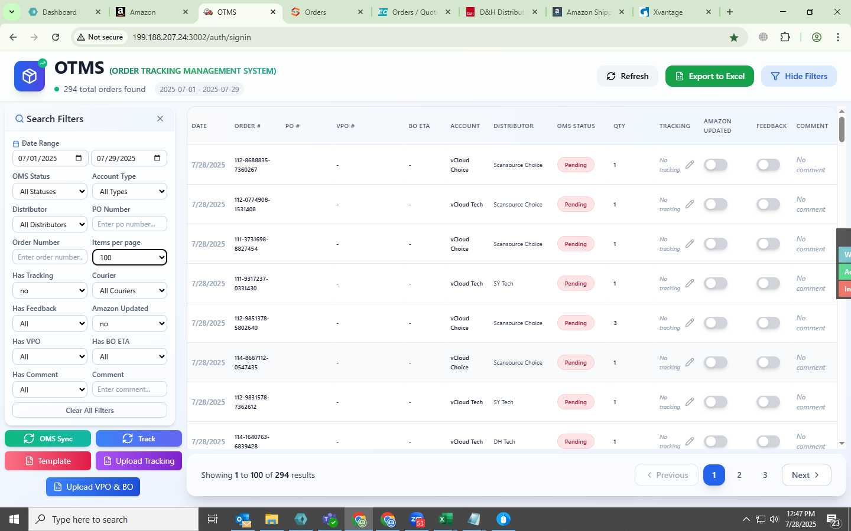
Task: Open the end date calendar picker
Action: (157, 158)
